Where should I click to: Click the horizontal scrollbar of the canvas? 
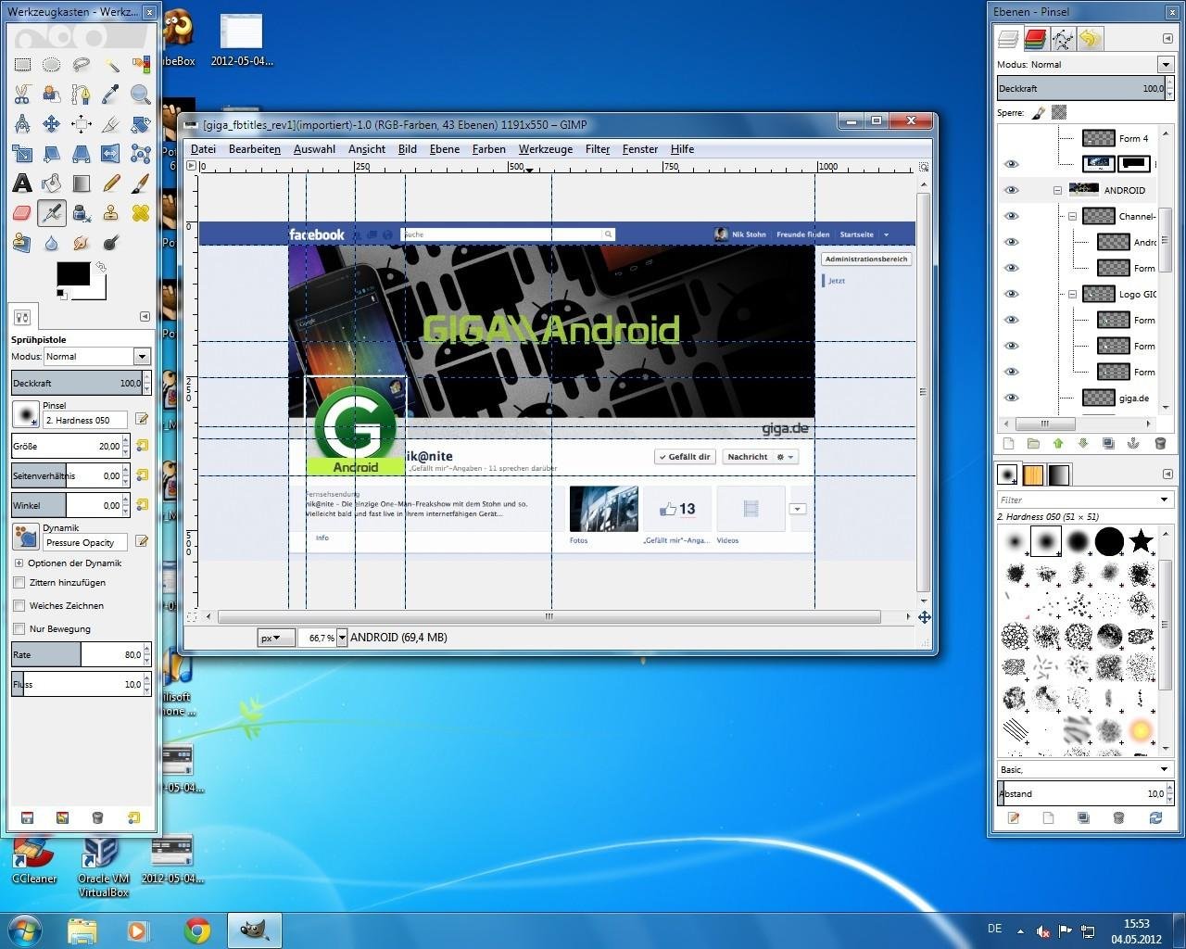point(549,616)
